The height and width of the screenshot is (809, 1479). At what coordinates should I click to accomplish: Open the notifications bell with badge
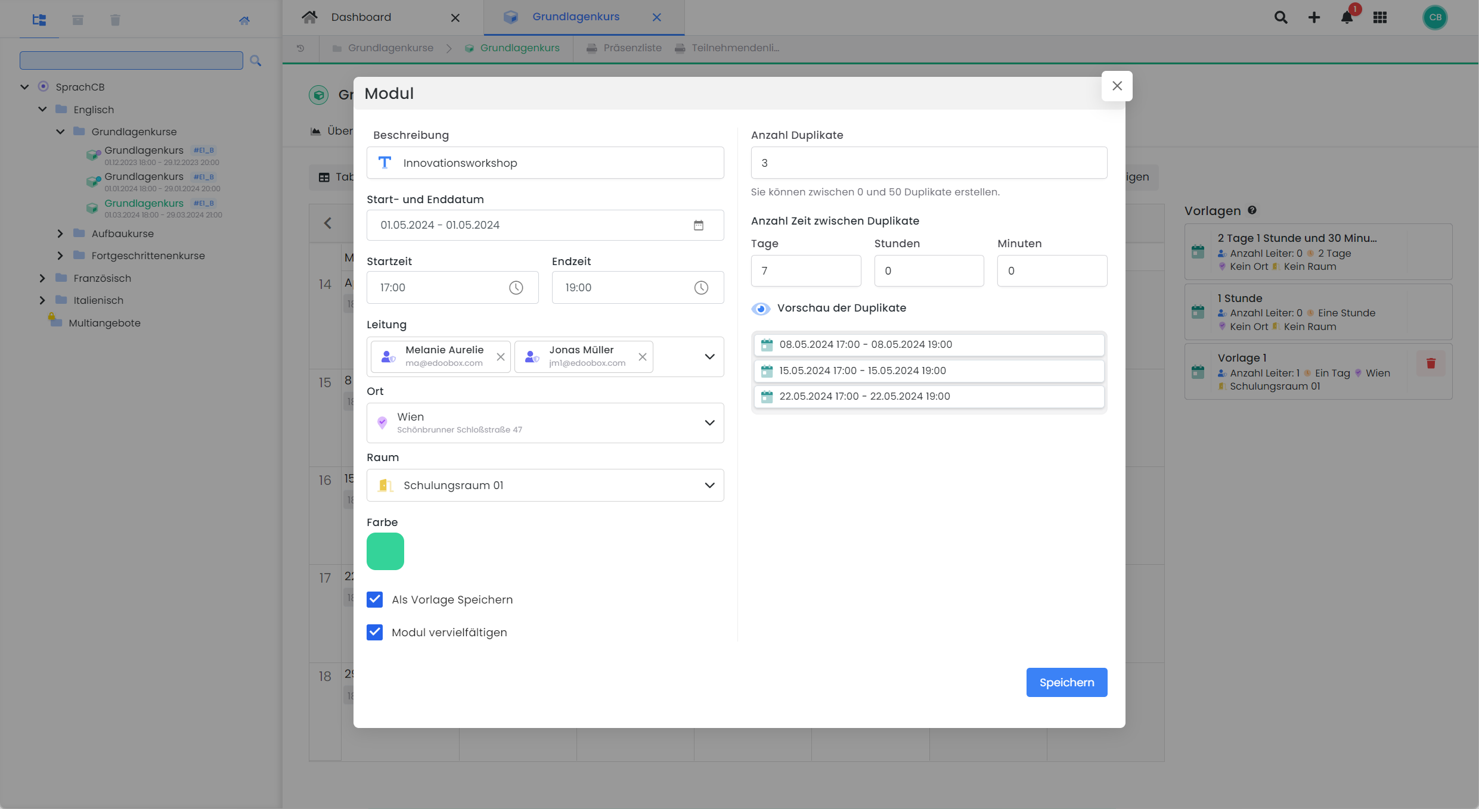point(1347,17)
